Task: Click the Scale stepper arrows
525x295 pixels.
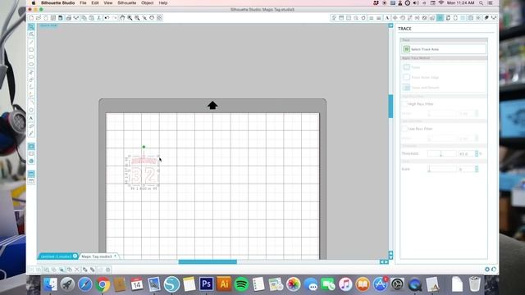Action: pos(477,170)
